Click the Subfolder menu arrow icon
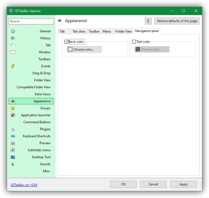 (13, 150)
